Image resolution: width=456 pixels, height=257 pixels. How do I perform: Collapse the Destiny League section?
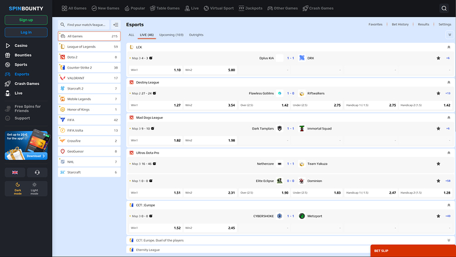click(x=449, y=83)
